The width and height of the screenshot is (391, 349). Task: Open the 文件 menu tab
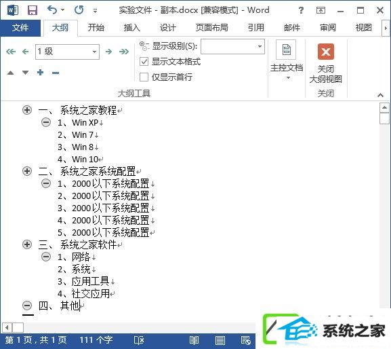[20, 27]
